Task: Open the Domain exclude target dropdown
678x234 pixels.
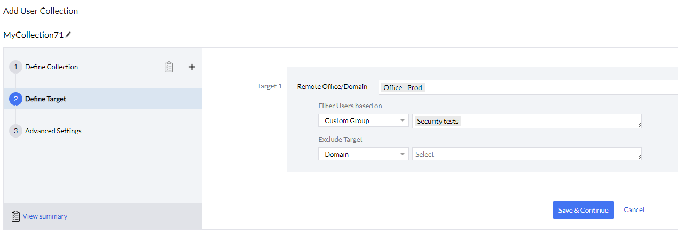Action: coord(363,154)
